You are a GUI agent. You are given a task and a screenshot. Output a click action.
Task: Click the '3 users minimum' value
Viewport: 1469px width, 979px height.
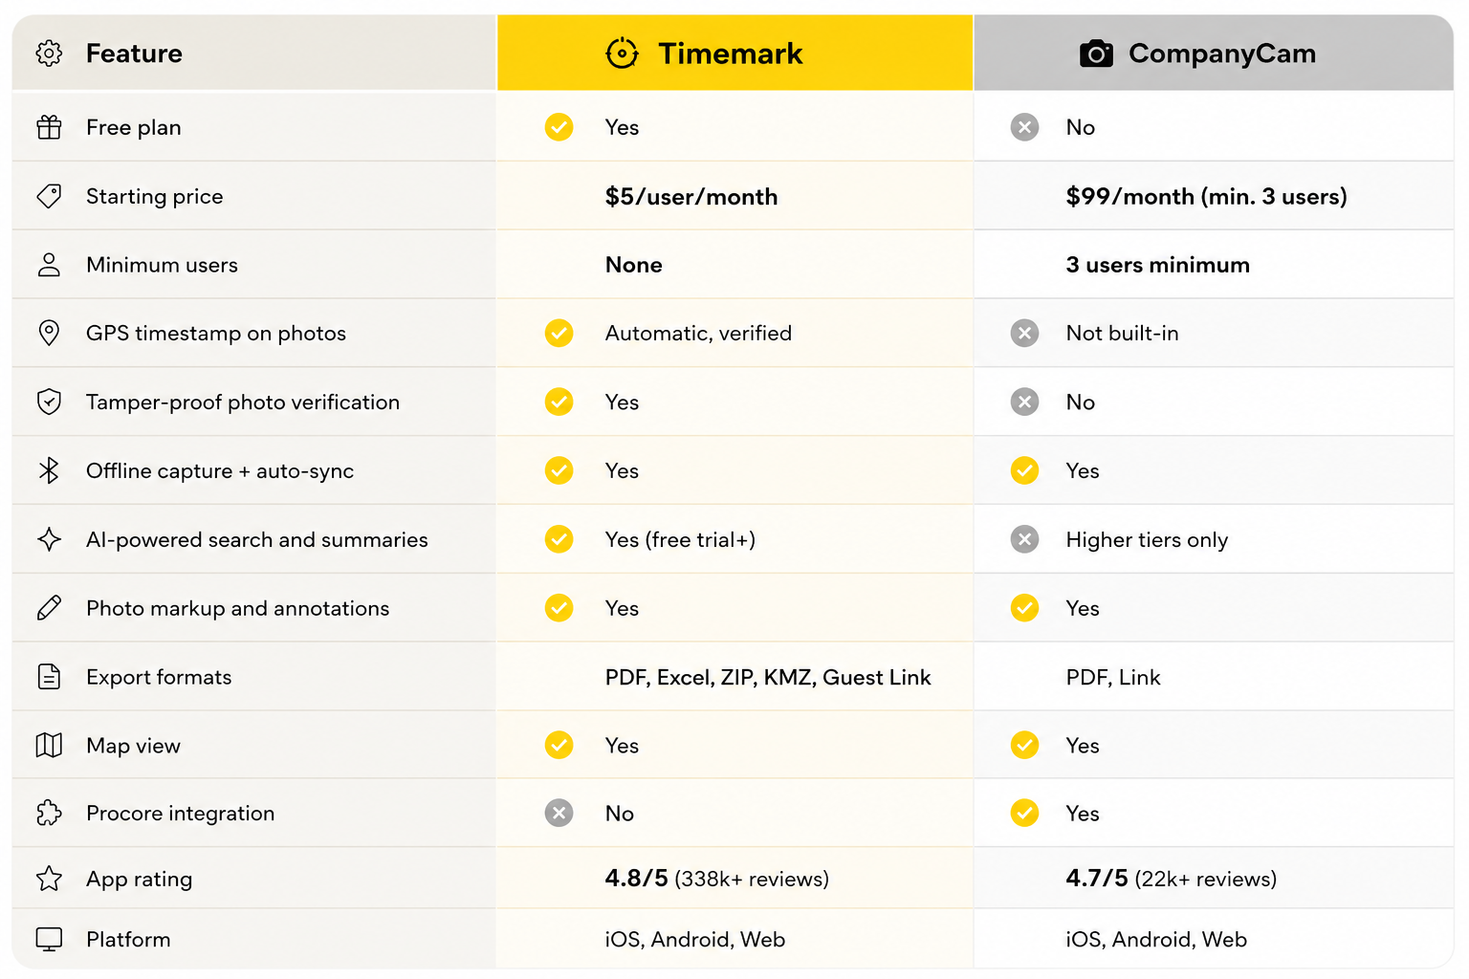pos(1158,265)
